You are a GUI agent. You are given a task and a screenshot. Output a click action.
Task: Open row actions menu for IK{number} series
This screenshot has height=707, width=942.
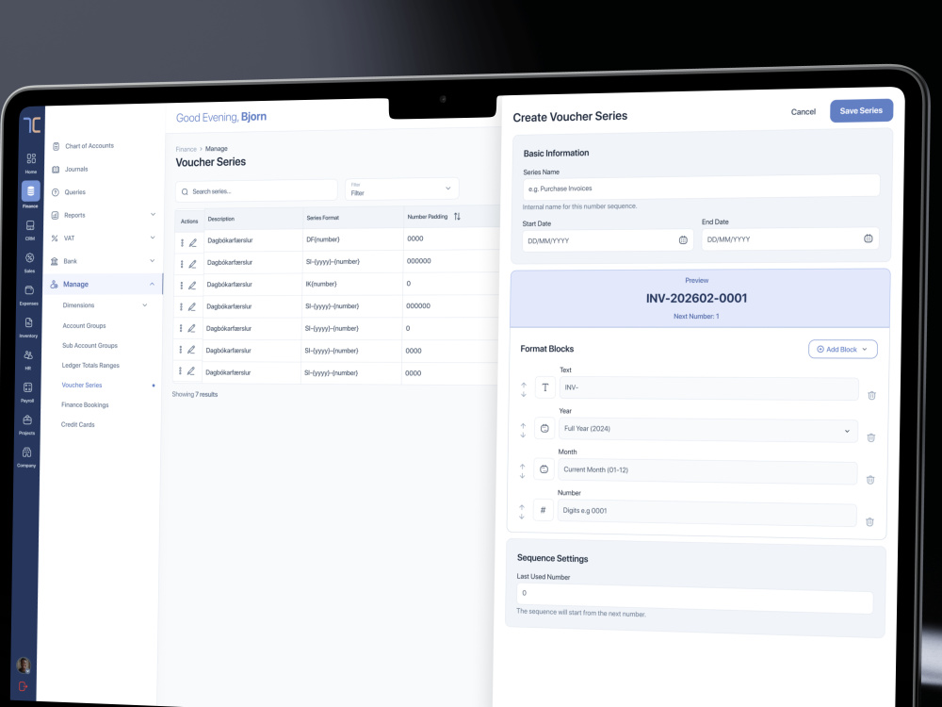pyautogui.click(x=181, y=286)
